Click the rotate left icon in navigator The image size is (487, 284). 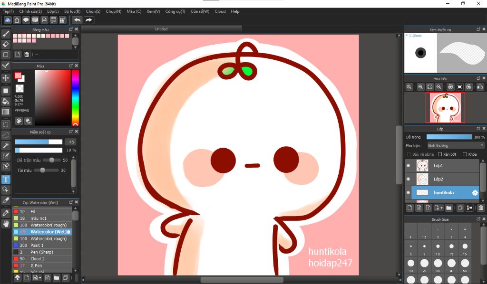(x=450, y=87)
